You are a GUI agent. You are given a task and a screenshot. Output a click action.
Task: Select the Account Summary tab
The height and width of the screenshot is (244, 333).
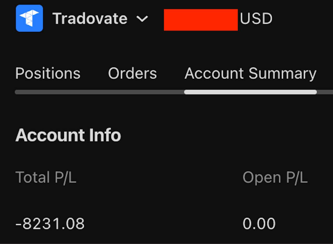click(x=250, y=73)
